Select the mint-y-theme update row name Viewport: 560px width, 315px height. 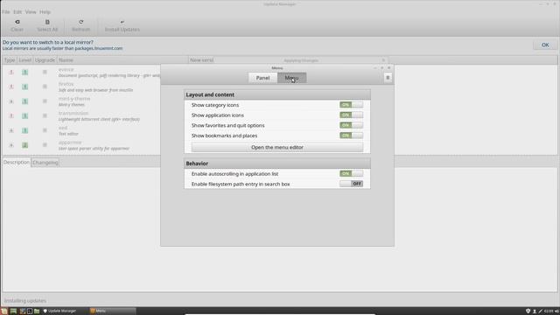74,99
